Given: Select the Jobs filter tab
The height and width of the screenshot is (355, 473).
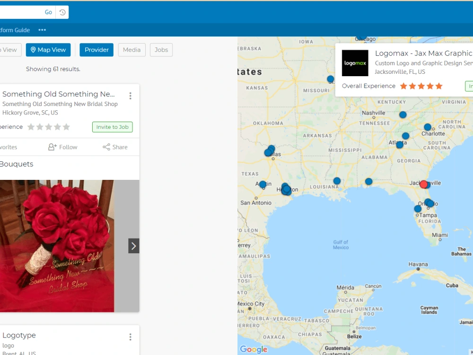Looking at the screenshot, I should 161,50.
